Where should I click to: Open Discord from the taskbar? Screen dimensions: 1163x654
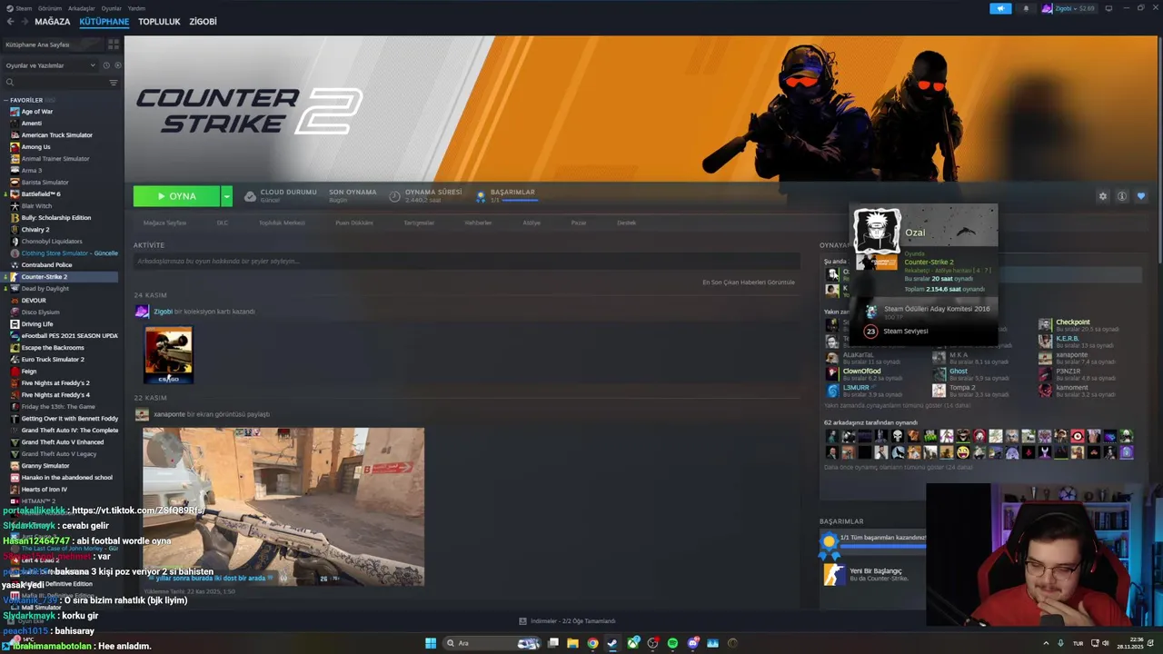click(692, 643)
